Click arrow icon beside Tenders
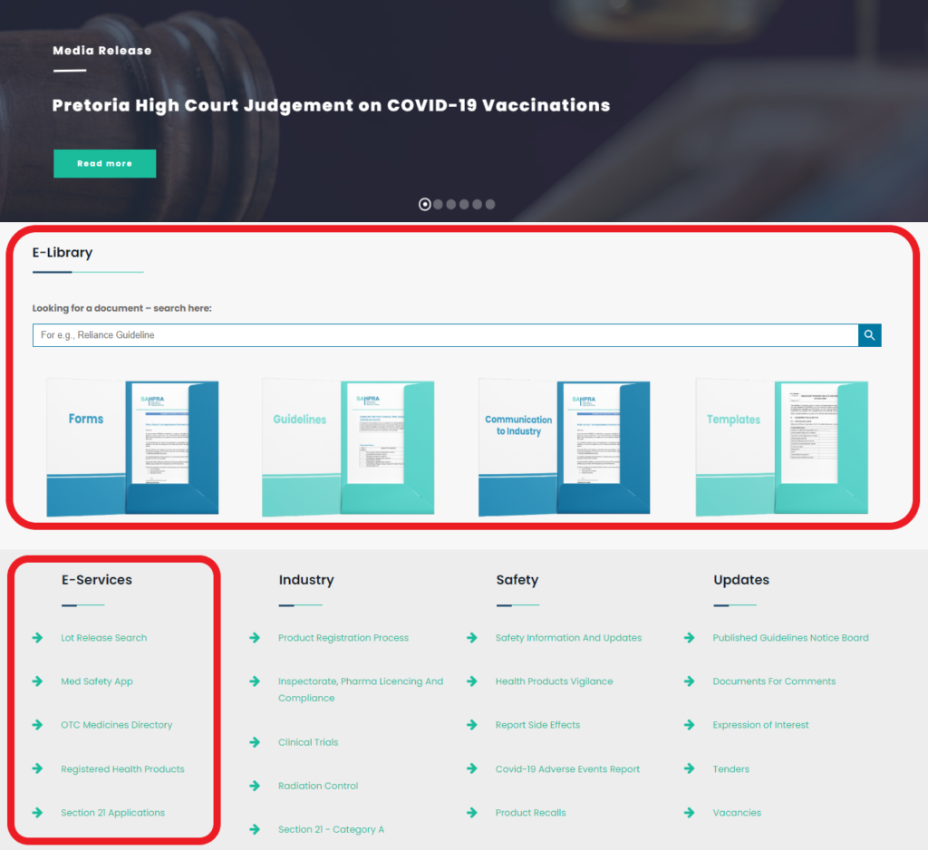 pyautogui.click(x=690, y=769)
